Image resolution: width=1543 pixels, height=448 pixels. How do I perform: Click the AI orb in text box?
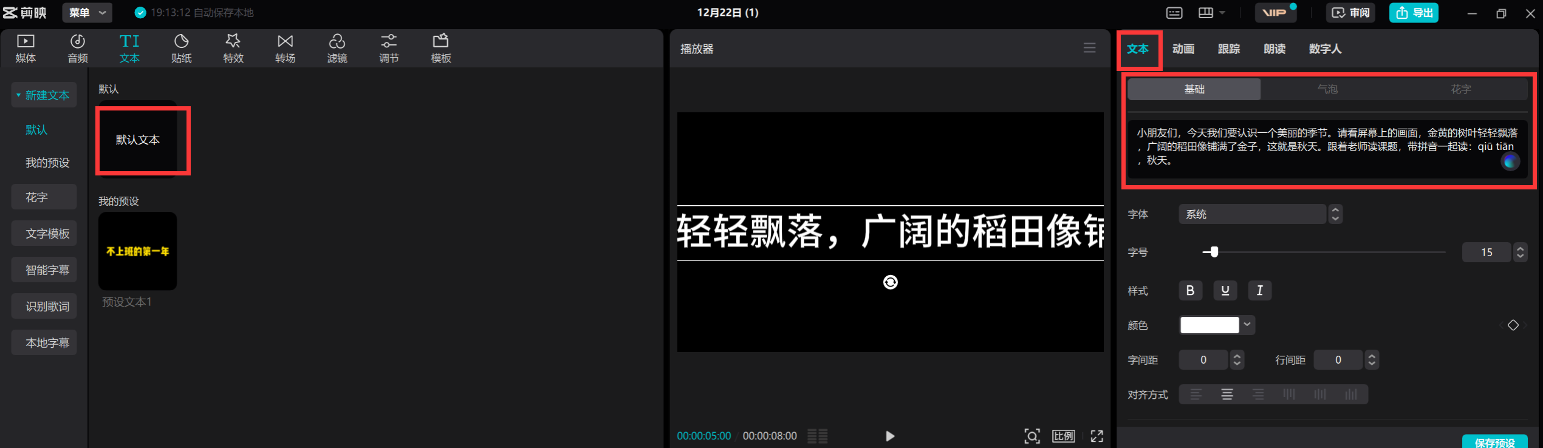click(1510, 161)
